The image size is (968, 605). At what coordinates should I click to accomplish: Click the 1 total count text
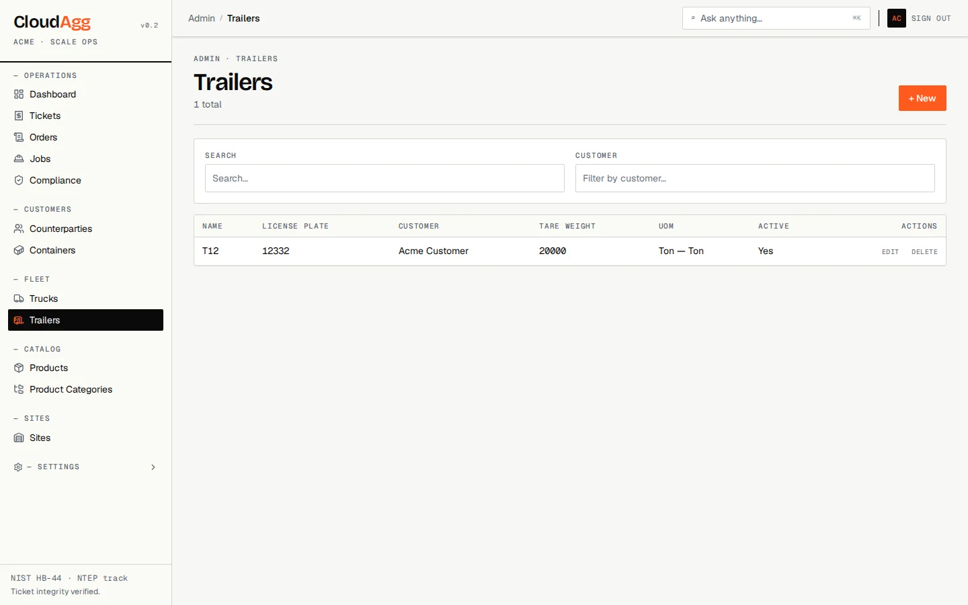[x=208, y=104]
